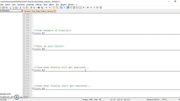Toggle Folder as Workspace panel button
This screenshot has width=180, height=101.
pos(80,8)
